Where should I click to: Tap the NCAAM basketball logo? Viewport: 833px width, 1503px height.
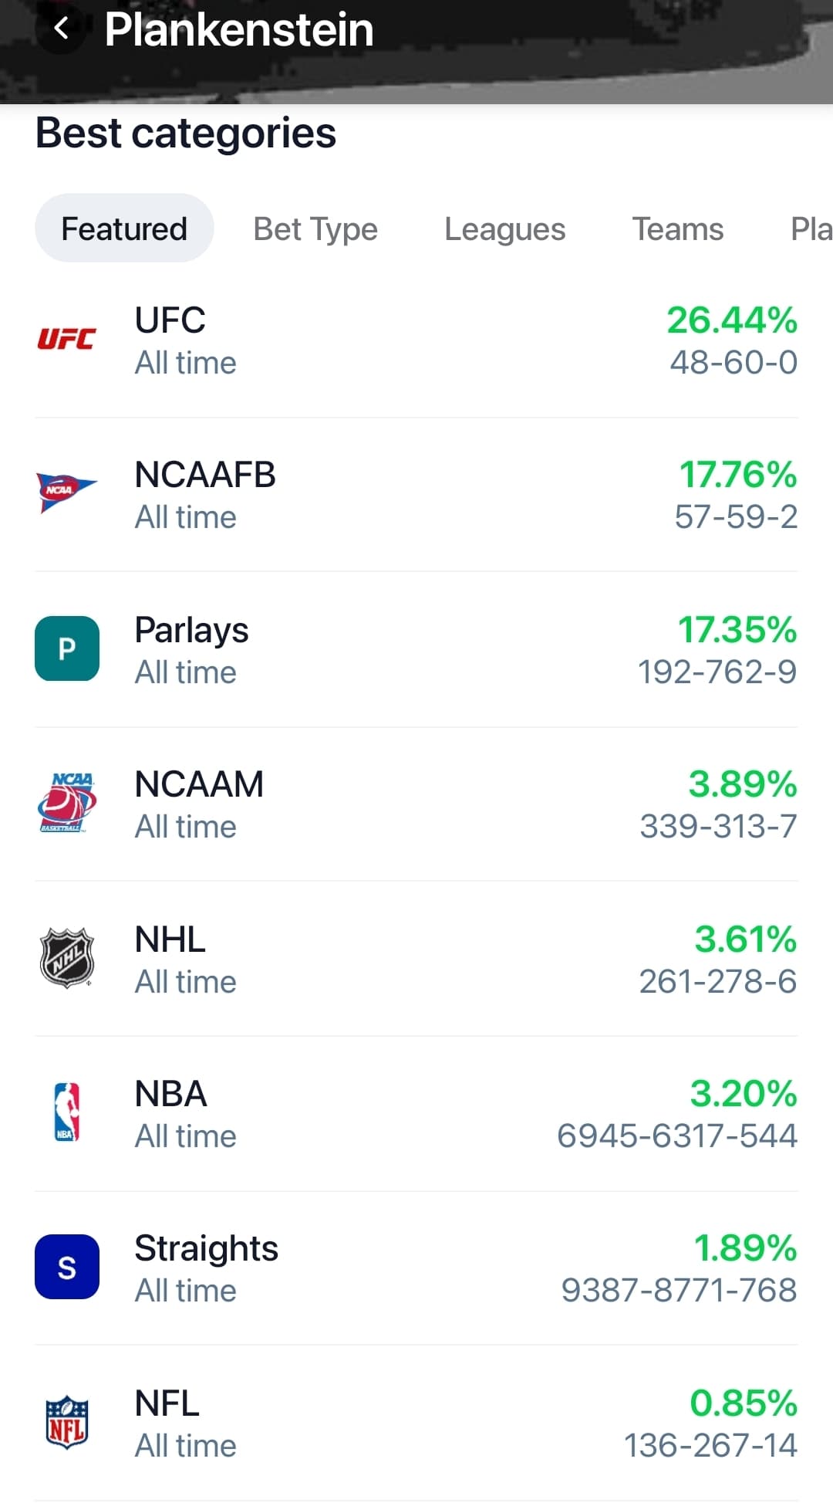(x=66, y=803)
